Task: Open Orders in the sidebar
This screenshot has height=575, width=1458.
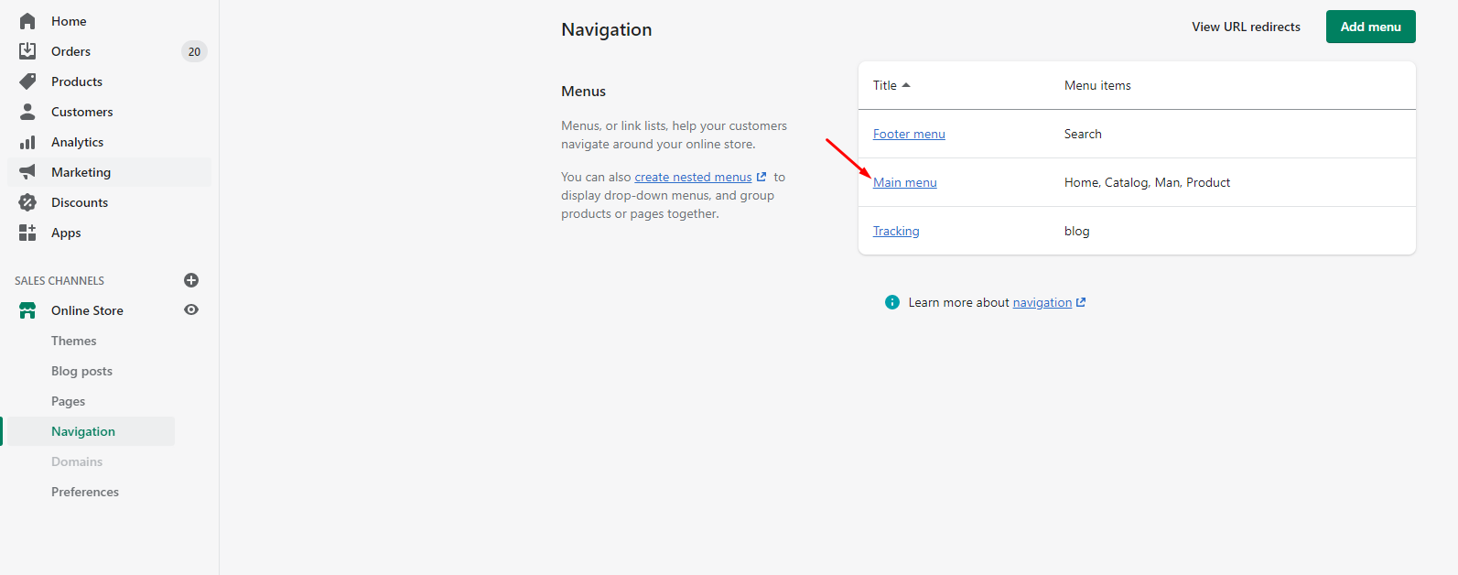Action: click(x=70, y=51)
